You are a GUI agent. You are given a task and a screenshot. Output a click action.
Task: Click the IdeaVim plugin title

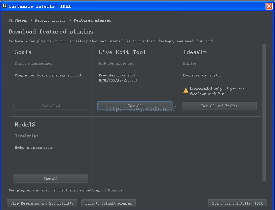(195, 52)
